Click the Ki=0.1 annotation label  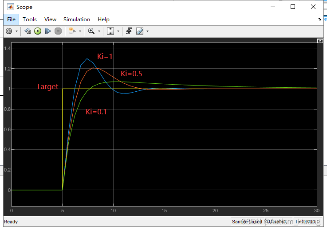pyautogui.click(x=96, y=112)
